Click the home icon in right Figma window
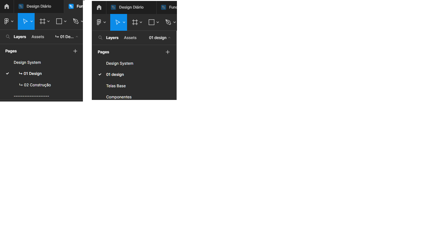432x230 pixels. point(99,7)
